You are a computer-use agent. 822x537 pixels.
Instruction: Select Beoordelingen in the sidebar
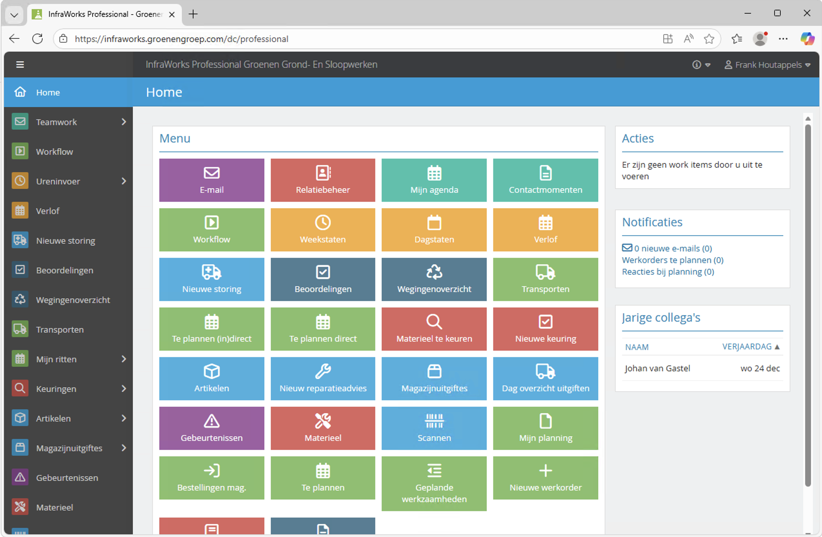click(64, 270)
